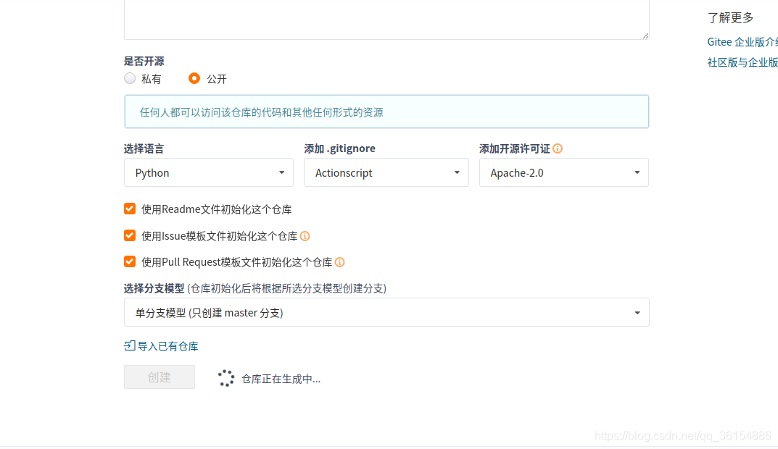Click the 了解更多 heading
The width and height of the screenshot is (778, 449).
pyautogui.click(x=730, y=18)
